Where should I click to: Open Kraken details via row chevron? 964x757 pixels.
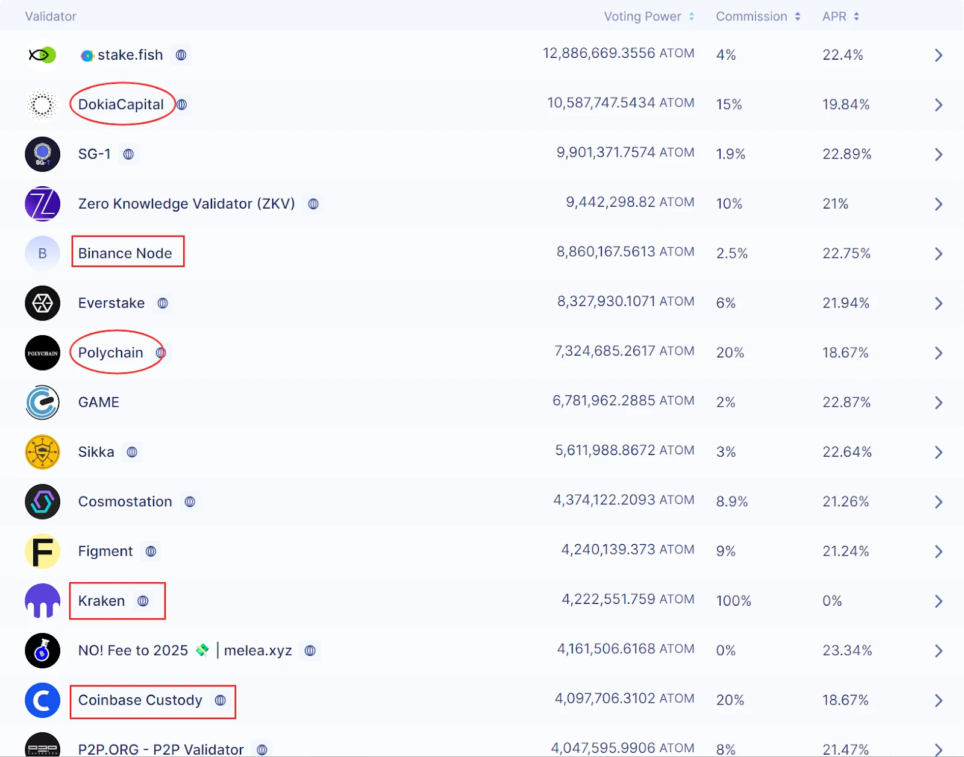(938, 602)
